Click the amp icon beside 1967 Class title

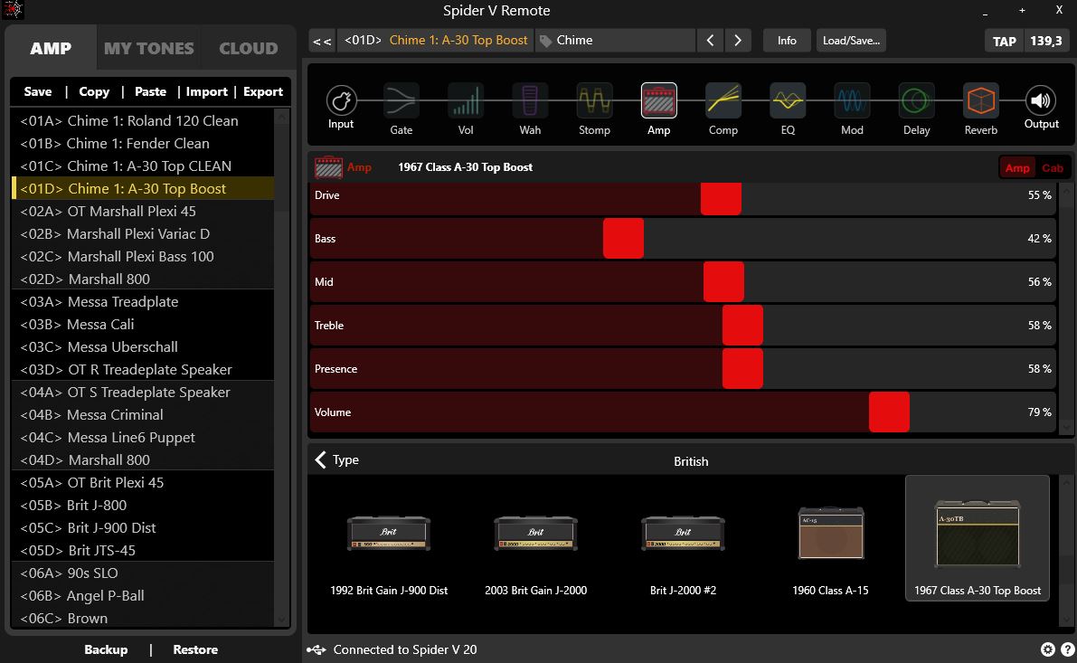[x=328, y=167]
